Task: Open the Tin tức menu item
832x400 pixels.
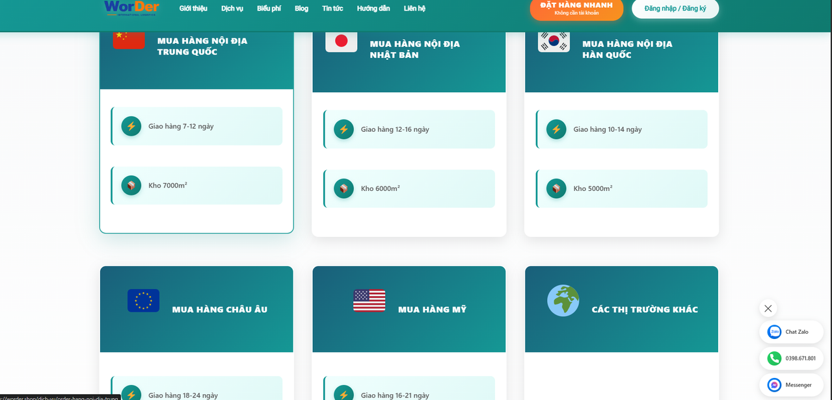Action: pos(332,8)
